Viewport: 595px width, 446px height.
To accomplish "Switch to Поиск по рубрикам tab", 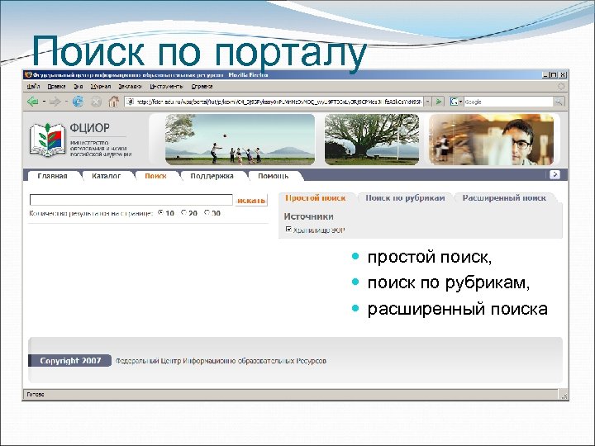I will 405,198.
